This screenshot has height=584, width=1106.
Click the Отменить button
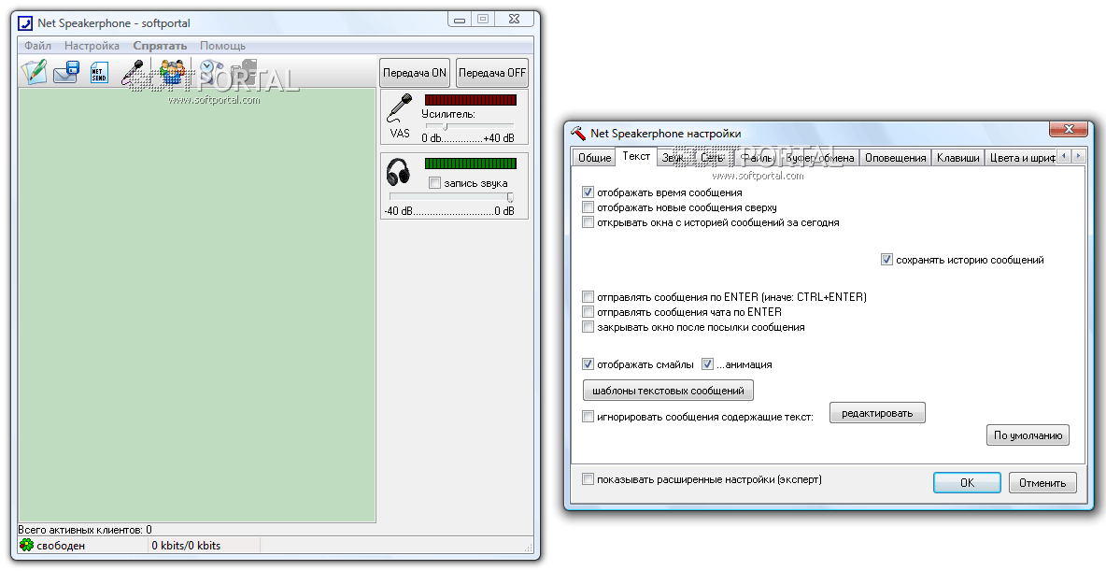pyautogui.click(x=1042, y=482)
